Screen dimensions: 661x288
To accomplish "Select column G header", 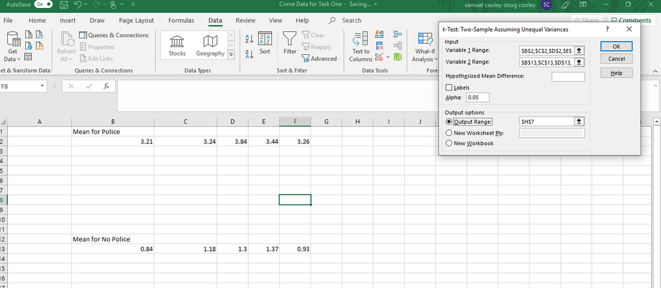I will click(x=326, y=122).
